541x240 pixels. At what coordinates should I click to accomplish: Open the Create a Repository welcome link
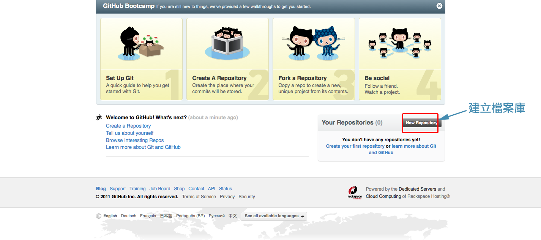(128, 126)
